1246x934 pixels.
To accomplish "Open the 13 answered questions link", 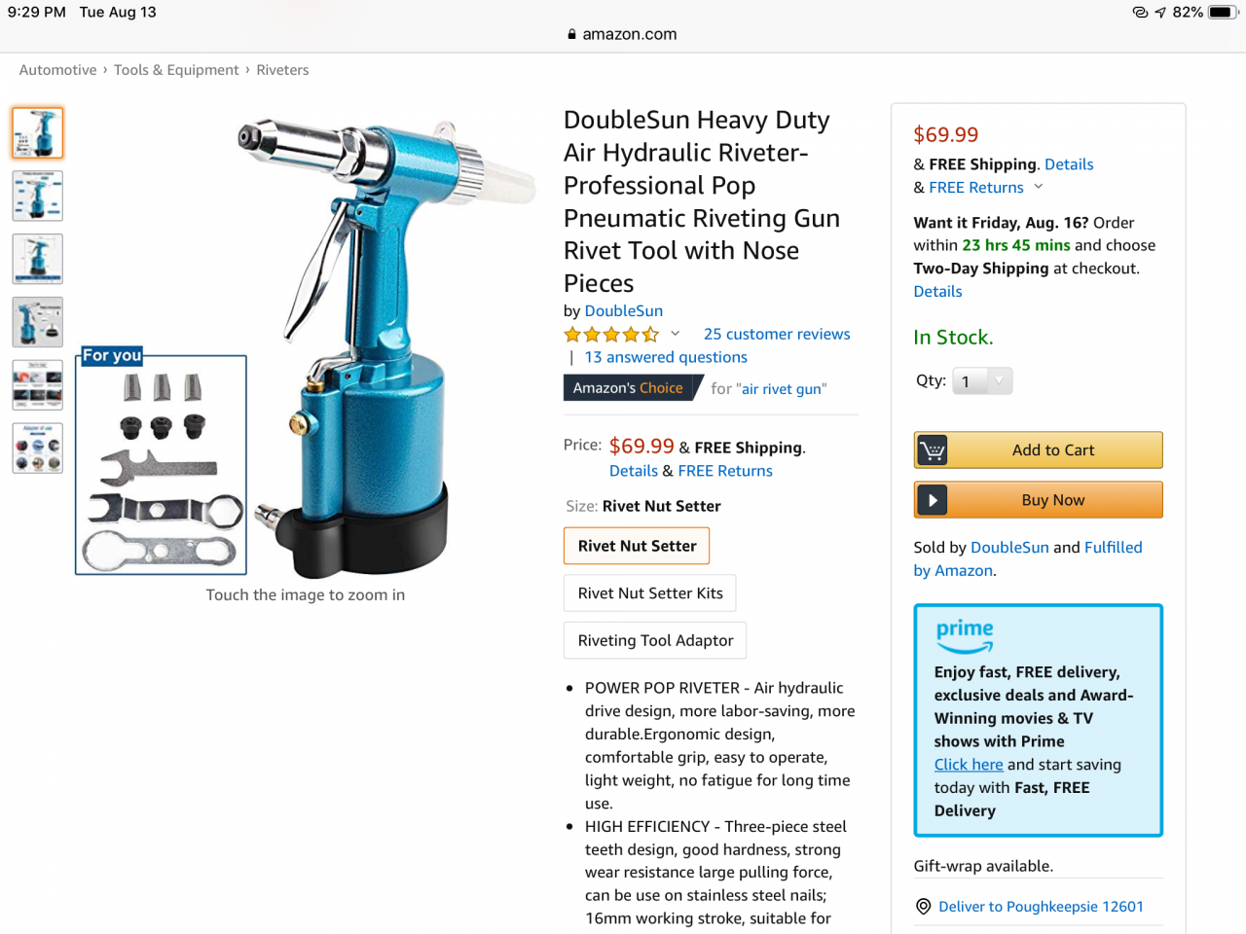I will 666,357.
